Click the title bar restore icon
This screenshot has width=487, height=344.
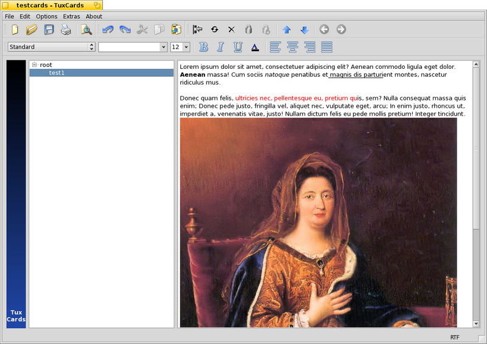coord(97,5)
